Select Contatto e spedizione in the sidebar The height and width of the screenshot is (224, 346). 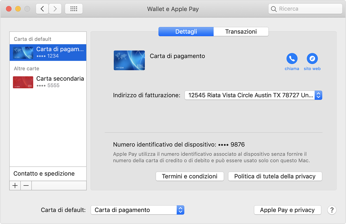[44, 174]
